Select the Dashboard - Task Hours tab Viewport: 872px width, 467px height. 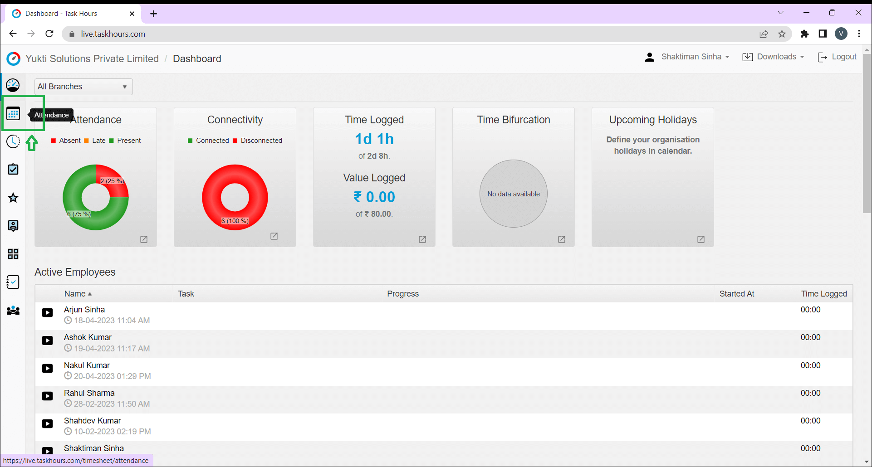(x=73, y=14)
